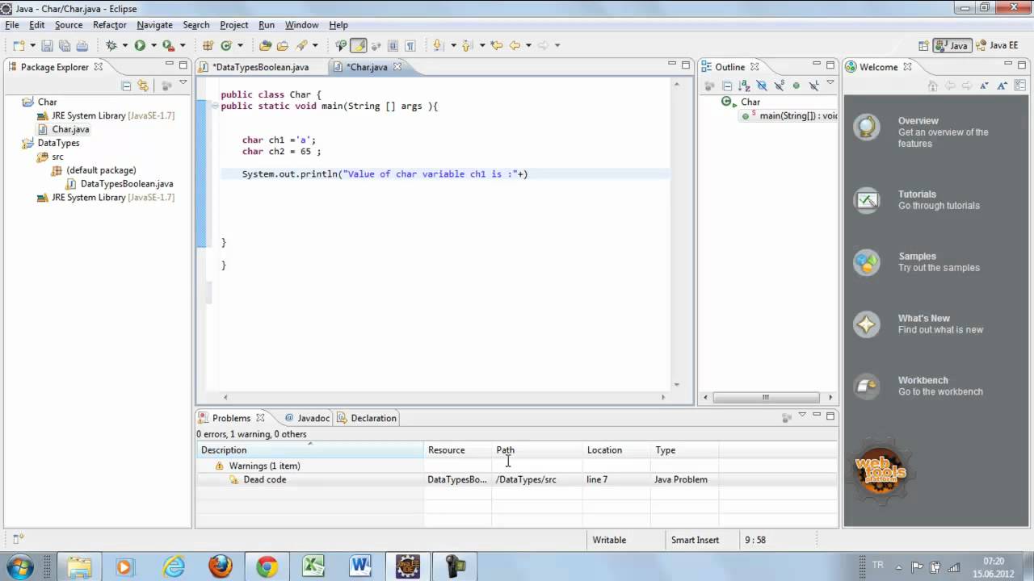Toggle Link with Editor in Package Explorer
Viewport: 1034px width, 581px height.
143,86
